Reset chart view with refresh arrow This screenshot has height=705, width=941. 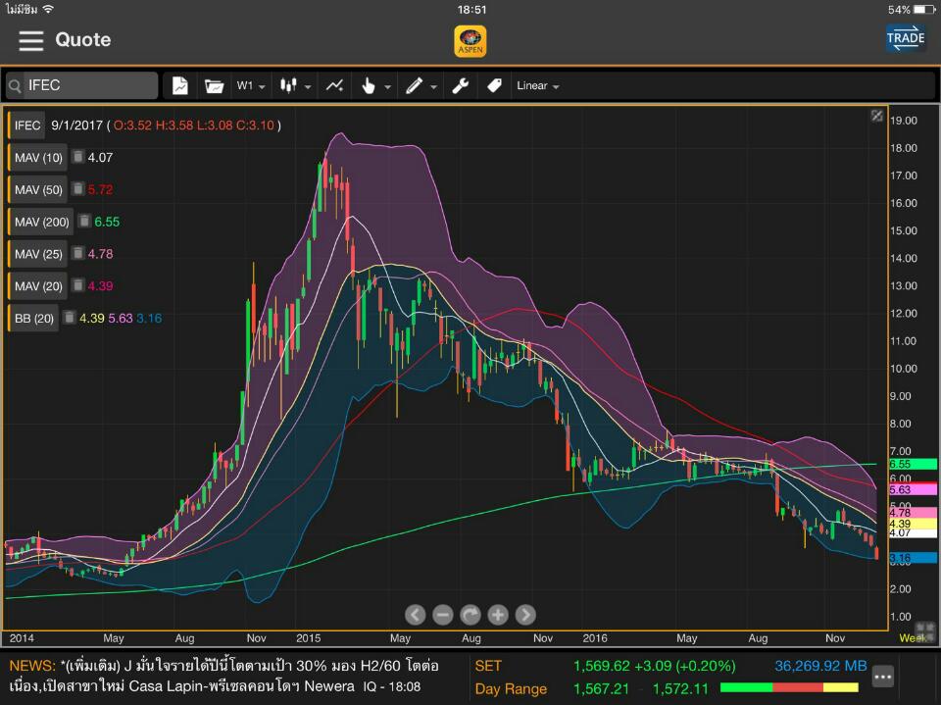pyautogui.click(x=470, y=615)
